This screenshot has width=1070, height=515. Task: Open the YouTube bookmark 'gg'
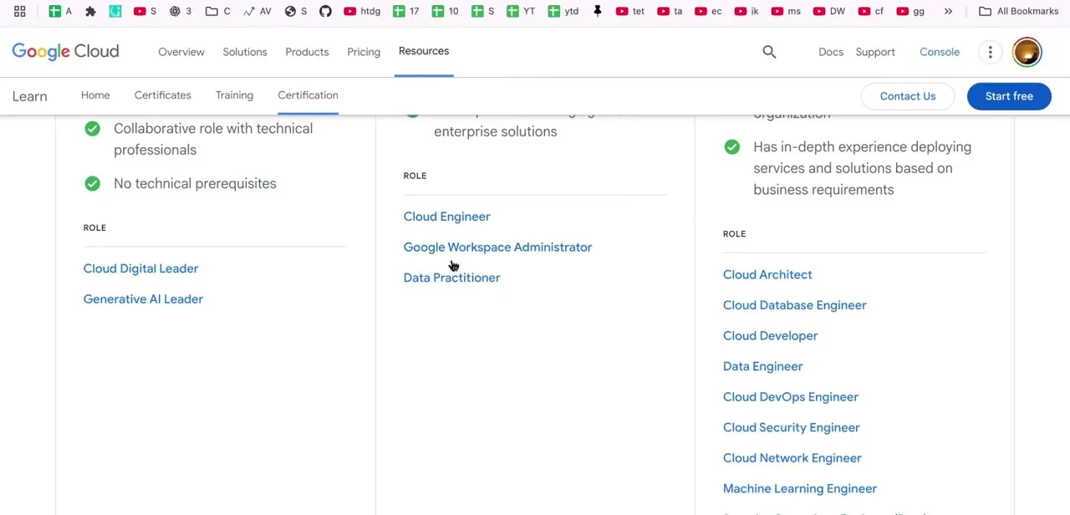[910, 11]
